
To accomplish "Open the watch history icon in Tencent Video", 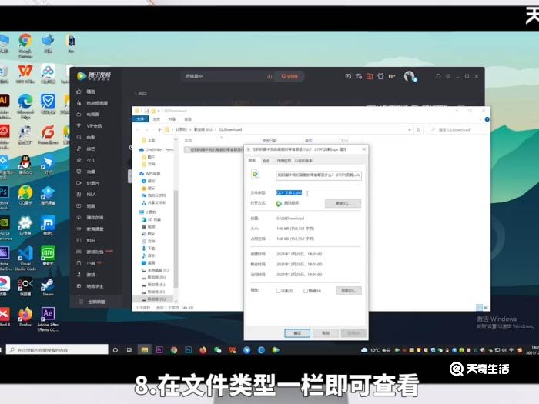I will 348,76.
